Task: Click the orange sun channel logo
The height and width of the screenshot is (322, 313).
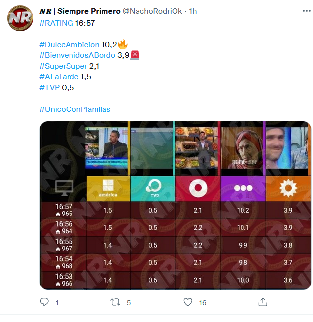Action: [288, 188]
